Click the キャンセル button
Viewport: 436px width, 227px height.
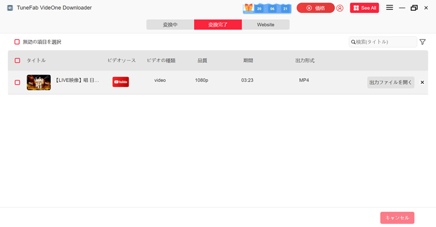tap(397, 218)
